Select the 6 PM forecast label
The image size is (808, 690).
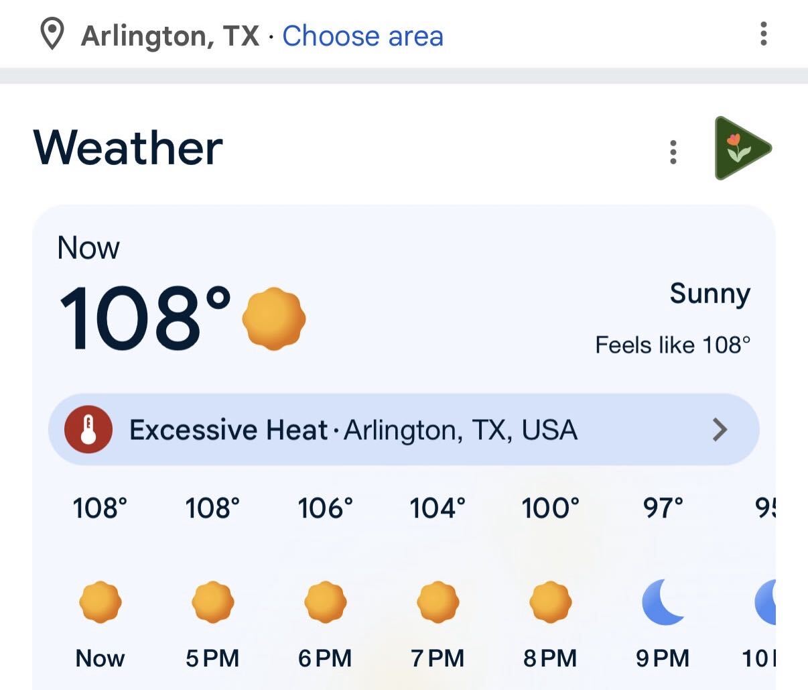pos(325,658)
